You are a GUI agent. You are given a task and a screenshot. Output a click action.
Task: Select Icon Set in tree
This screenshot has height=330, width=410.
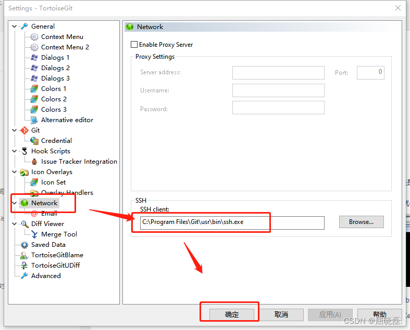tap(53, 182)
